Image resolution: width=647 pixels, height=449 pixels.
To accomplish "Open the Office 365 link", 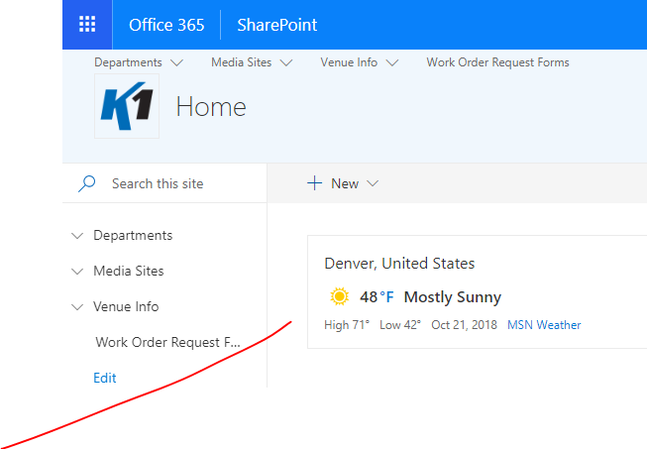I will 166,25.
